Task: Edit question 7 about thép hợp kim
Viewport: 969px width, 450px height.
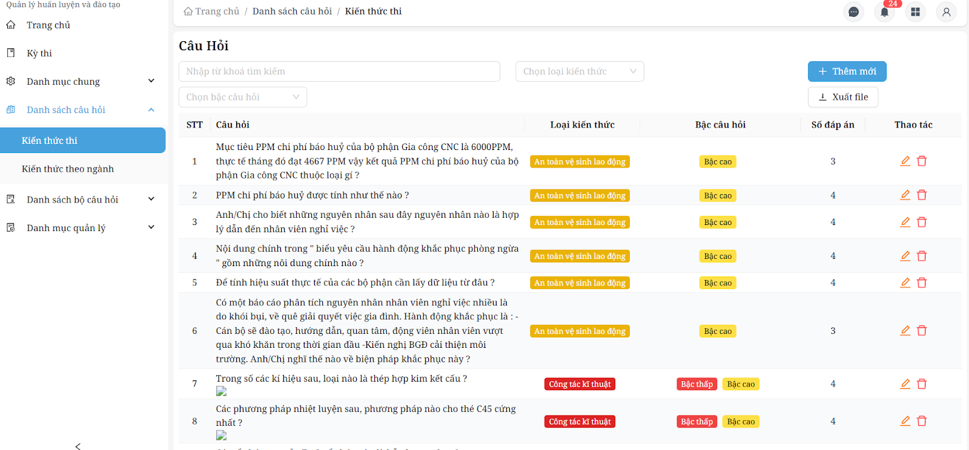Action: 905,384
